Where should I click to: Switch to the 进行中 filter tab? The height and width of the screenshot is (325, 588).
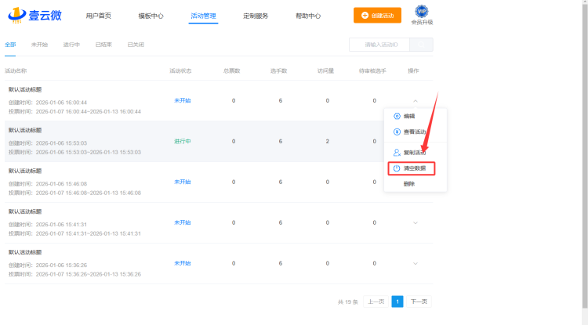tap(71, 45)
